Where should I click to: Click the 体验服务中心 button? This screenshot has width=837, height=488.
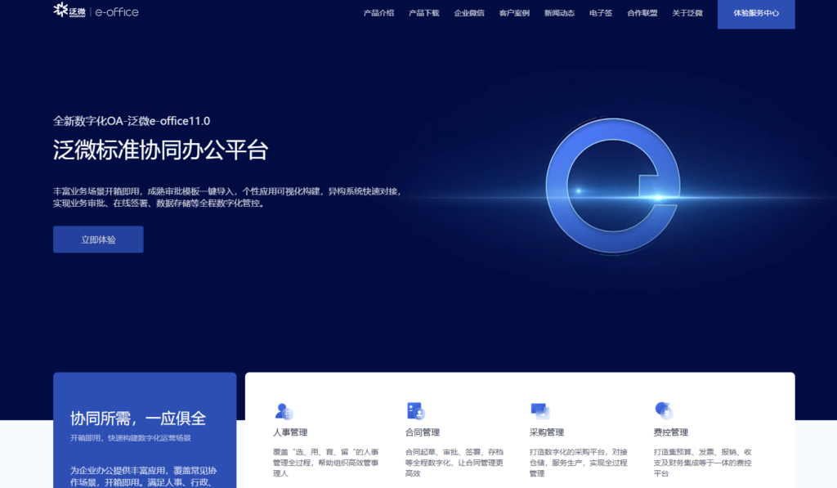(755, 14)
